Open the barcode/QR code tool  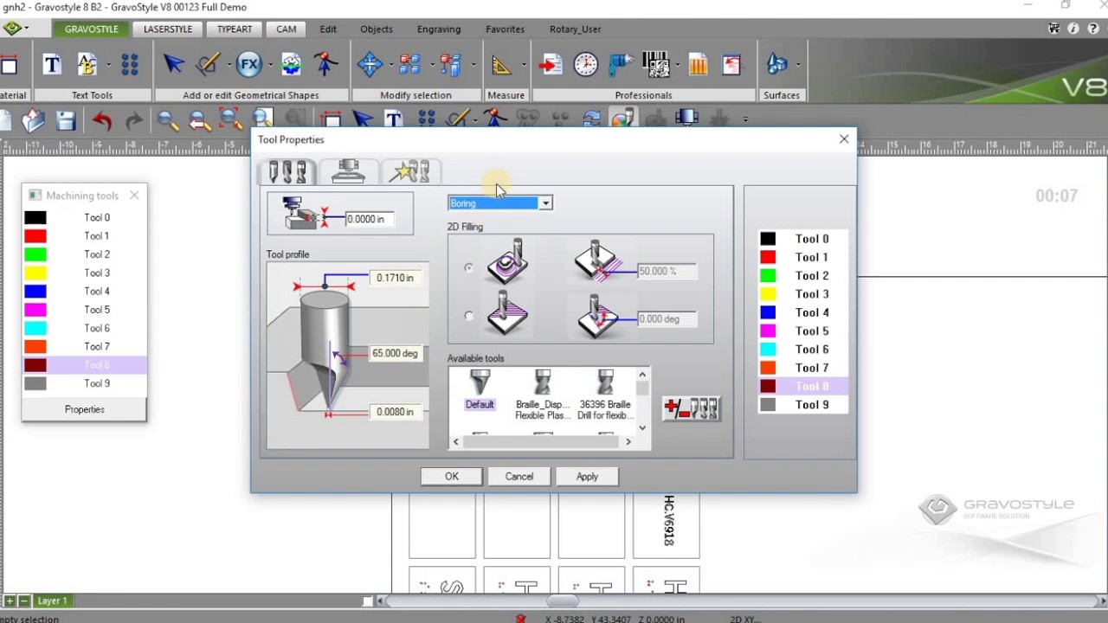(x=655, y=64)
